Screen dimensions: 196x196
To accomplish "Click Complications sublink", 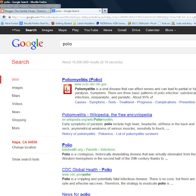I will click(166, 102).
